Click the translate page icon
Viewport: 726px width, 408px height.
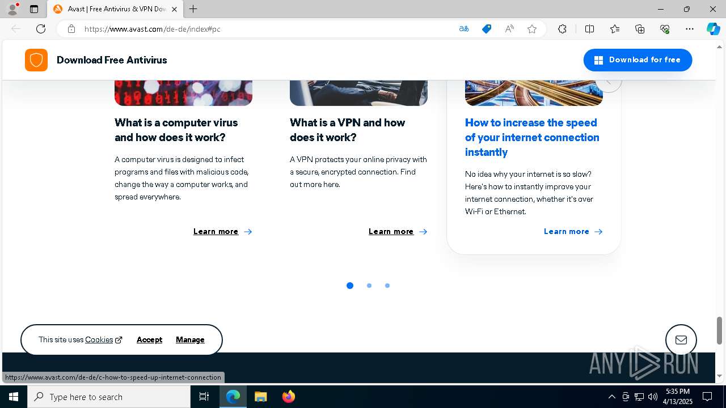464,29
